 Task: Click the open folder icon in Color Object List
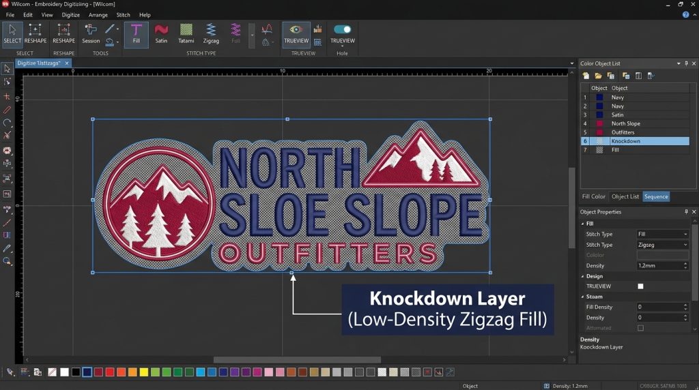pos(598,76)
